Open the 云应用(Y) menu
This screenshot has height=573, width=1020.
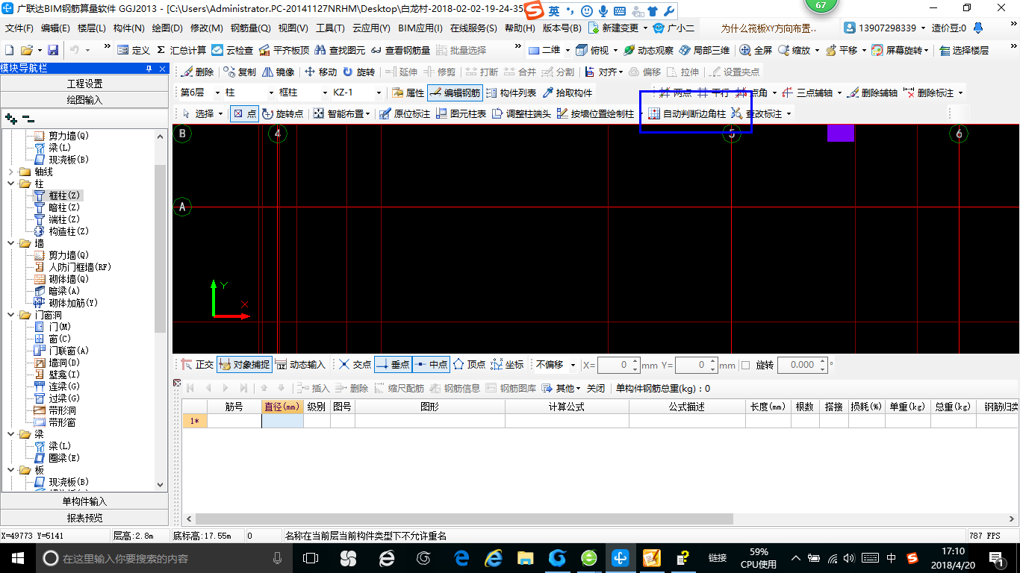click(x=371, y=28)
